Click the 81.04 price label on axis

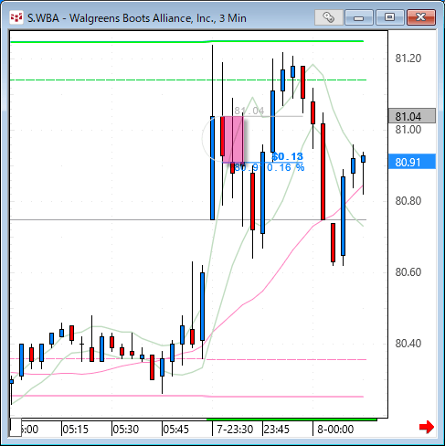click(x=412, y=116)
